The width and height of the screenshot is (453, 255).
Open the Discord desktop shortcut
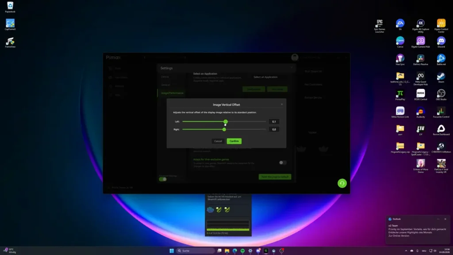(441, 42)
